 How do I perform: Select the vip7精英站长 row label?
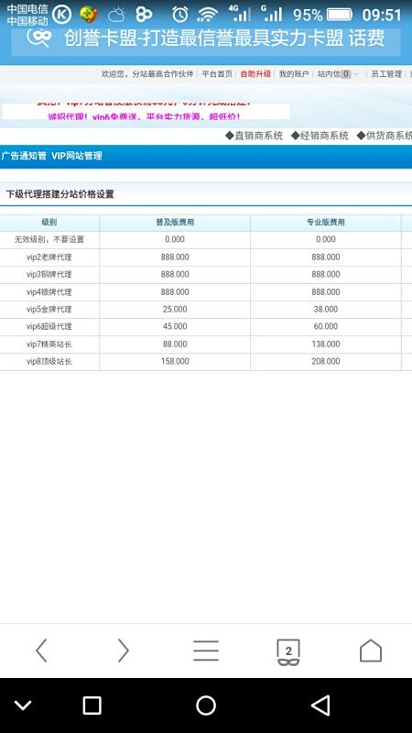click(49, 345)
